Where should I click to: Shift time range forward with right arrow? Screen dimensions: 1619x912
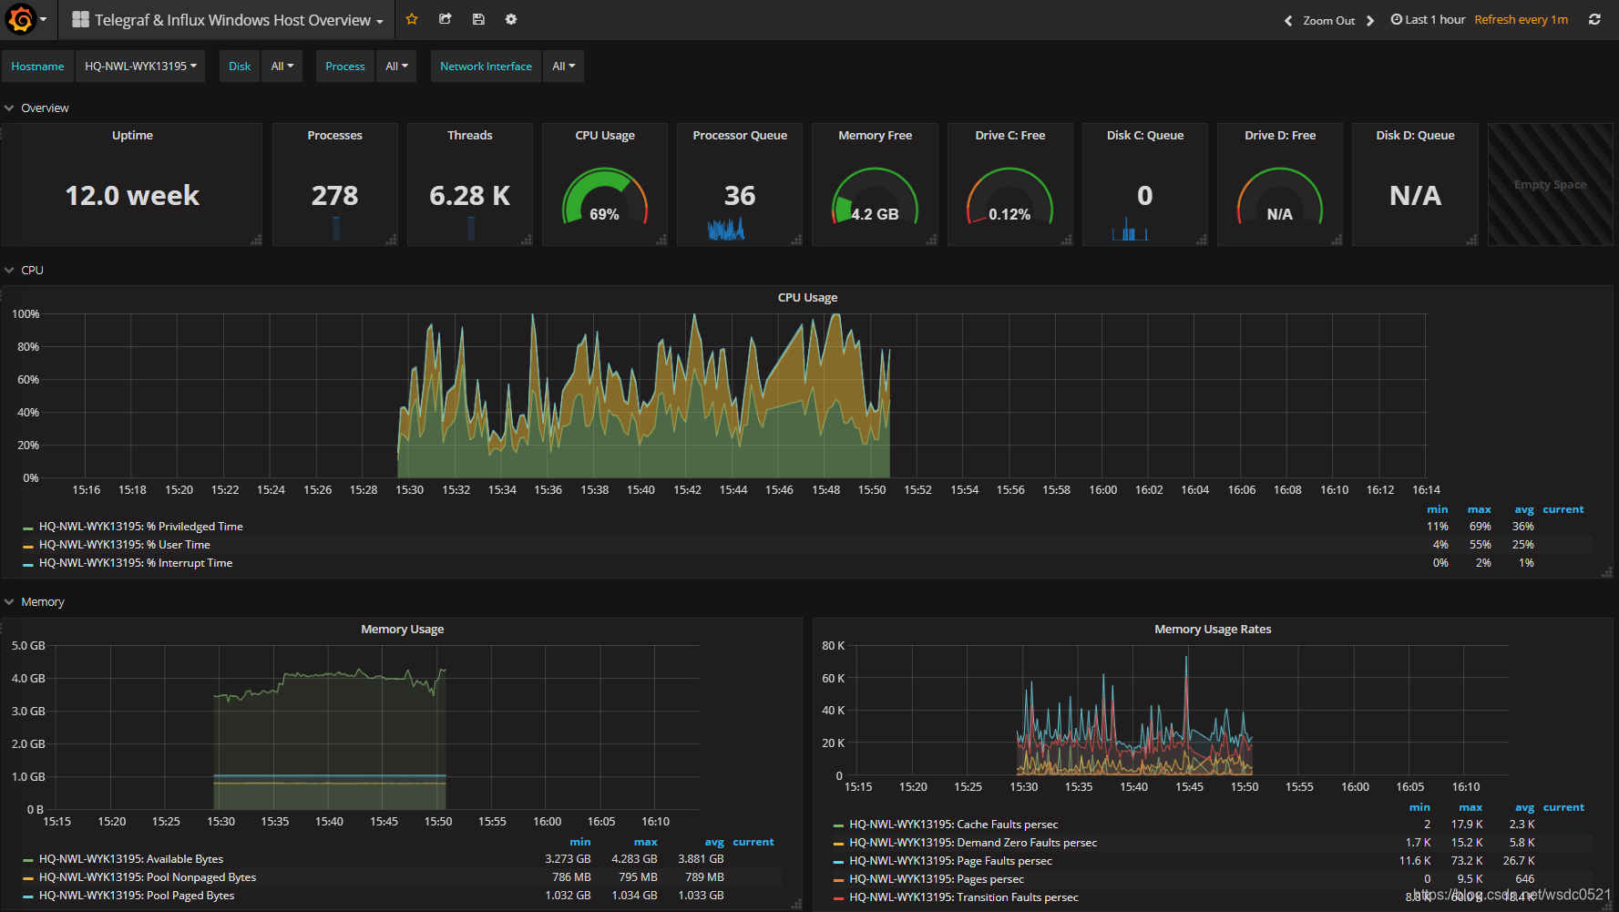(1370, 20)
